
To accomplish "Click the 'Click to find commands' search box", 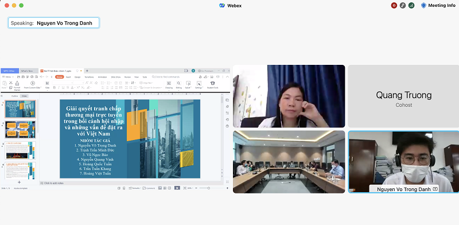I will tap(166, 77).
